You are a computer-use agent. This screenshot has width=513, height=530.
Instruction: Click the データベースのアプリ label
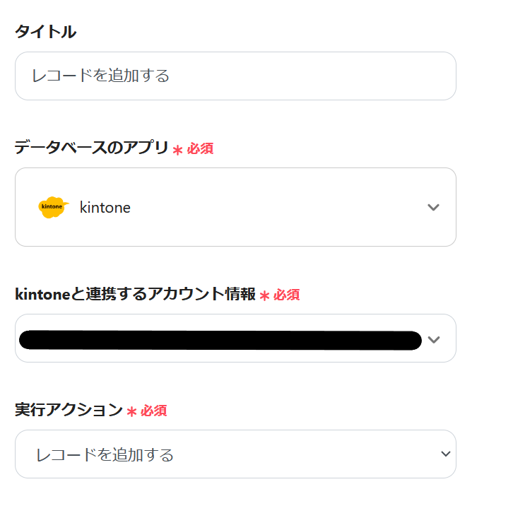(92, 148)
